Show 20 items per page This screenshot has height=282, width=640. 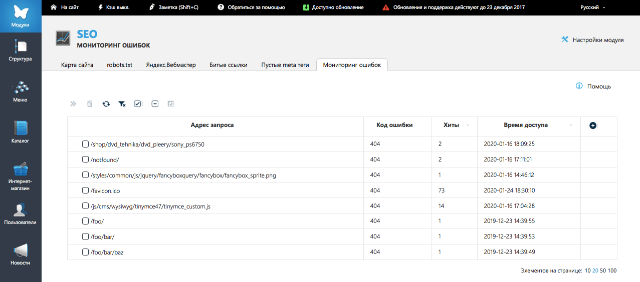[595, 270]
